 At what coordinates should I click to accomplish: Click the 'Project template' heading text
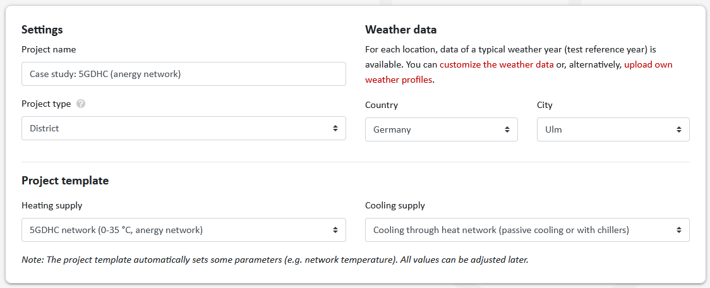click(x=65, y=181)
